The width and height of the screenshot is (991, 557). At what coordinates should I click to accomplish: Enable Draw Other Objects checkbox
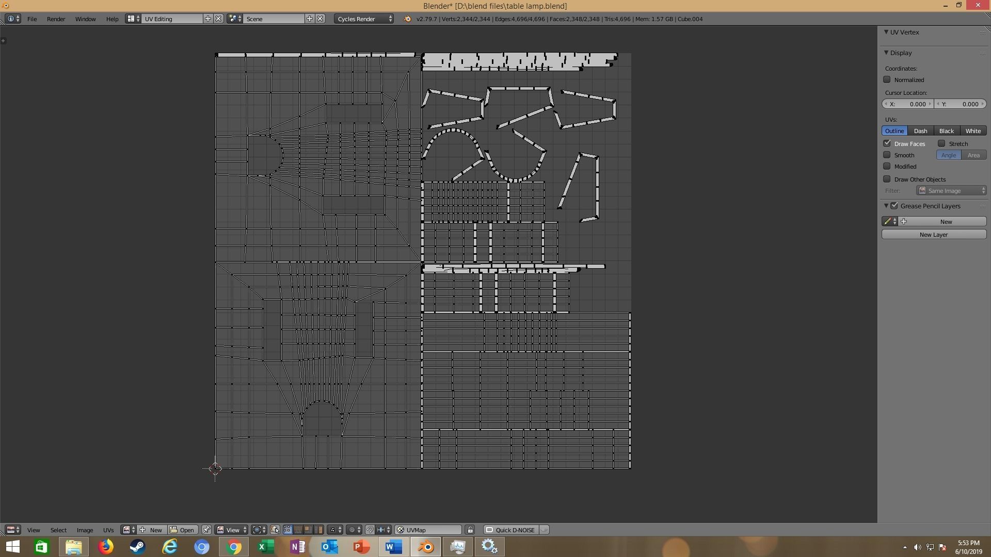(x=887, y=179)
